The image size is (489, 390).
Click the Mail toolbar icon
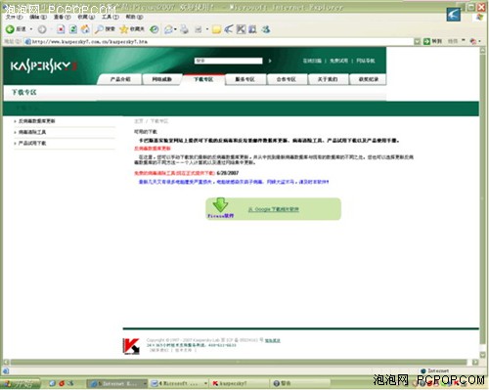click(168, 29)
